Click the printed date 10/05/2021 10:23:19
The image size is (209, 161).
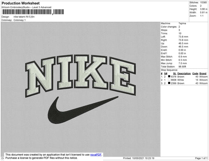tap(143, 158)
